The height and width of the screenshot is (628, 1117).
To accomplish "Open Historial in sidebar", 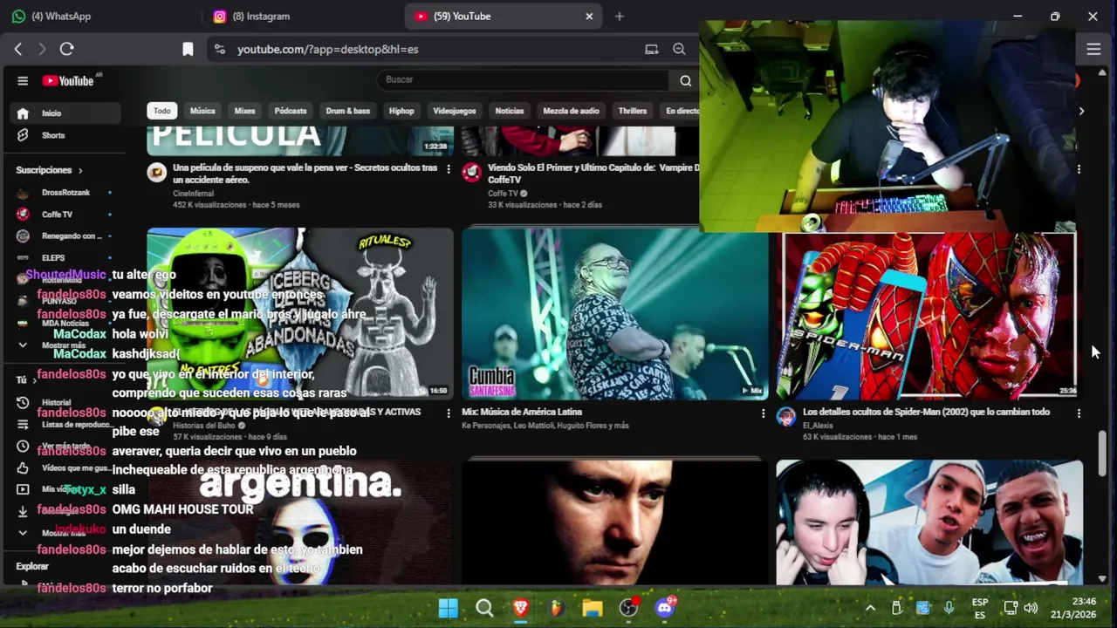I will pyautogui.click(x=65, y=402).
